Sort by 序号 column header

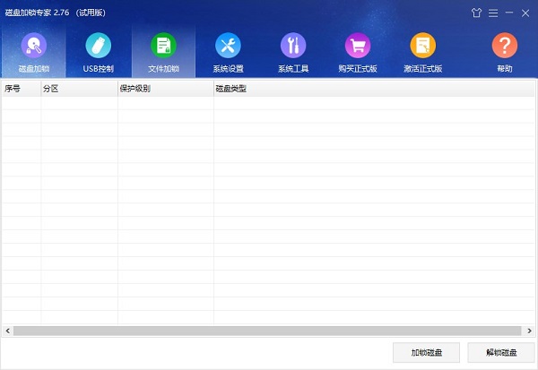pos(22,89)
